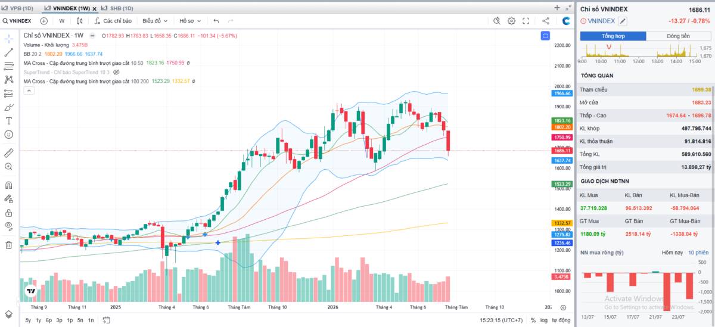Click the trash remove-drawings icon
This screenshot has height=327, width=715.
[x=8, y=245]
